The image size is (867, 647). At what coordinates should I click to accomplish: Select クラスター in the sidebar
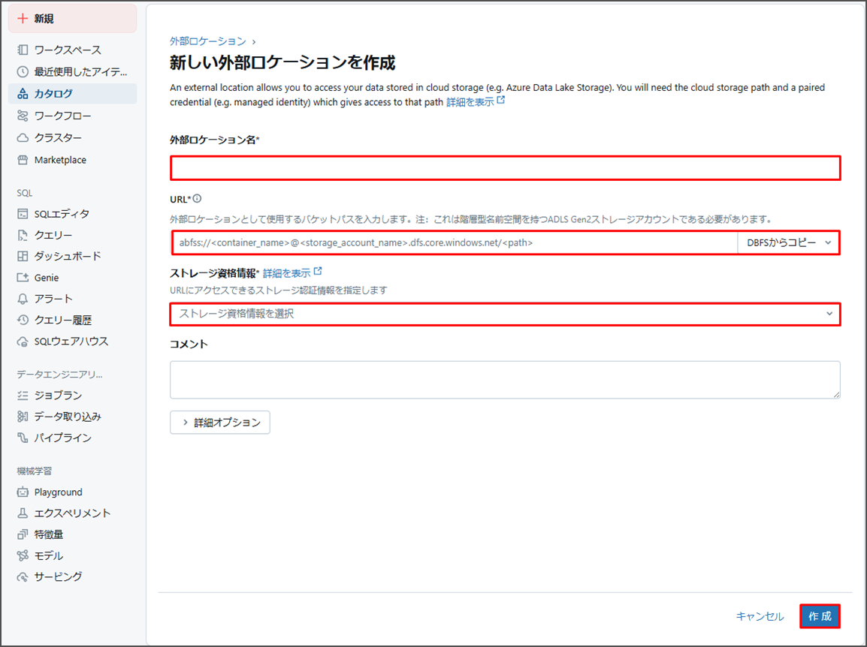(x=72, y=137)
